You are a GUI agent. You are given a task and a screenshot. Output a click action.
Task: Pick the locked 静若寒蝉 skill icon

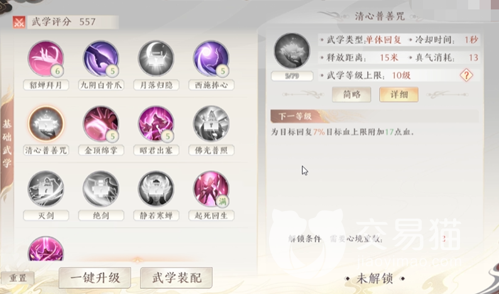coord(156,189)
